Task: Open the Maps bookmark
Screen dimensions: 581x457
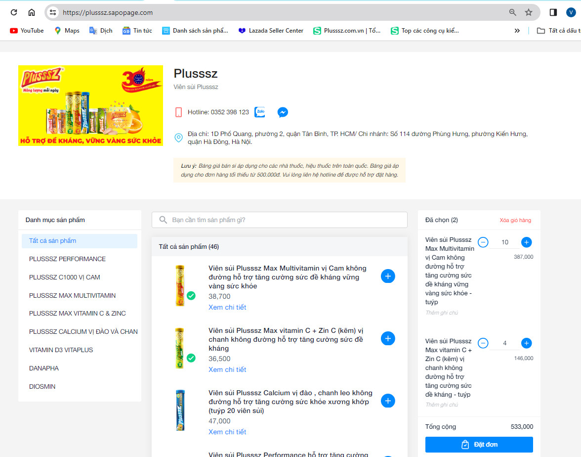Action: coord(67,31)
